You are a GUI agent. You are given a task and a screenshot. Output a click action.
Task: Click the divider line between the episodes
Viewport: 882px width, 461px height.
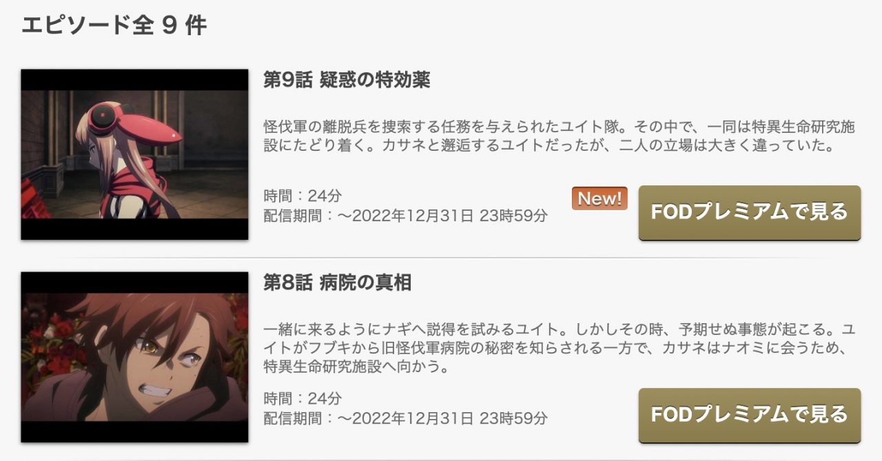[x=441, y=258]
